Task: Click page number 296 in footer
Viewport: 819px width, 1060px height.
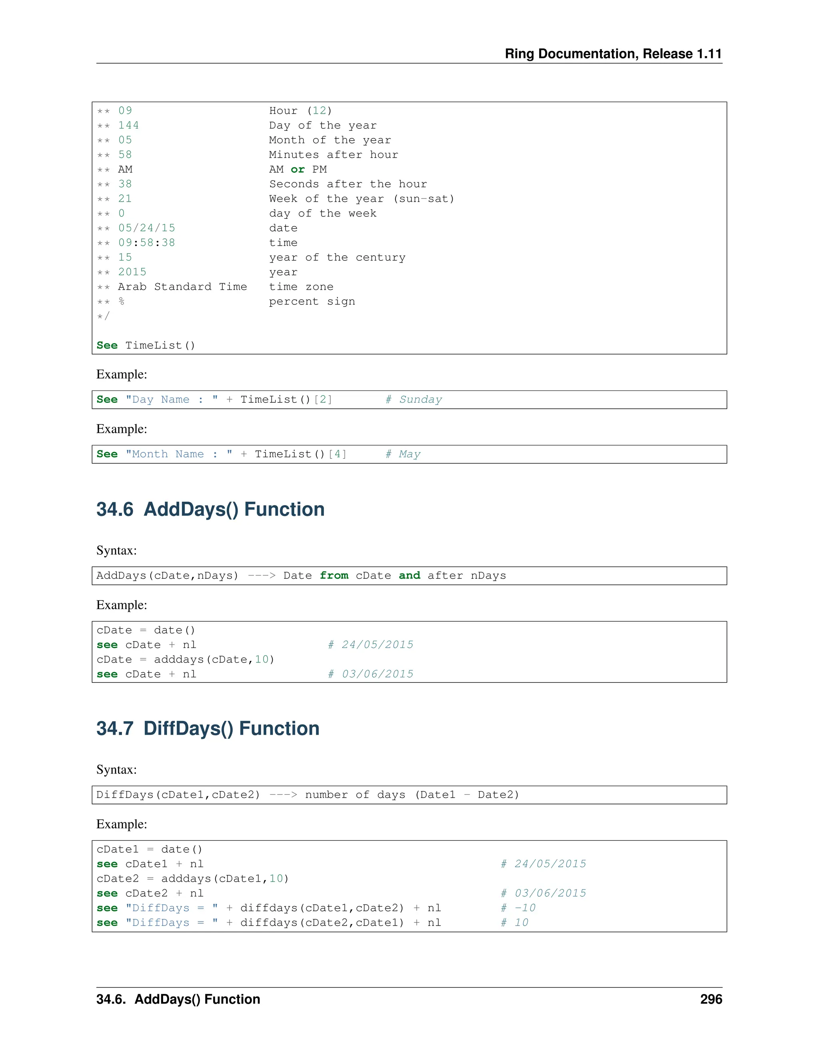Action: (x=711, y=999)
